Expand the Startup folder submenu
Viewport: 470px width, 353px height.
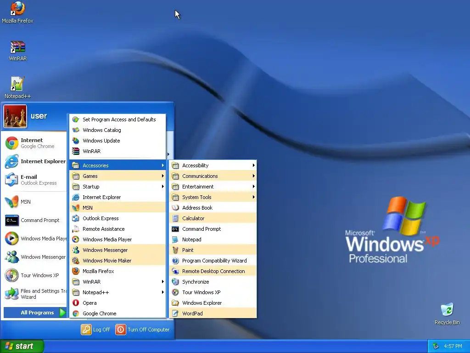pos(117,187)
